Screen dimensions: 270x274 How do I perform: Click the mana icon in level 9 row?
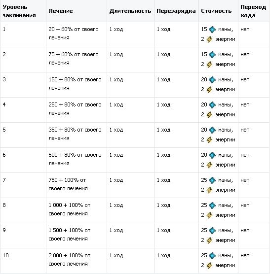click(x=212, y=231)
